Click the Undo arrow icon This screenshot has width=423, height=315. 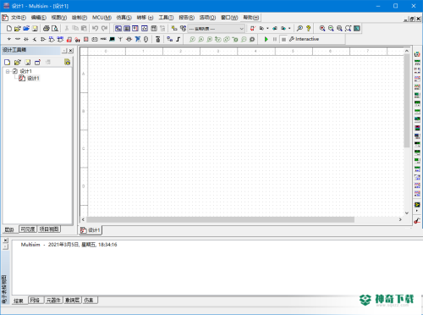(x=95, y=28)
